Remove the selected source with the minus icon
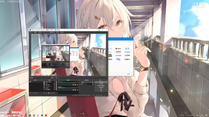The width and height of the screenshot is (209, 117). [x=47, y=93]
